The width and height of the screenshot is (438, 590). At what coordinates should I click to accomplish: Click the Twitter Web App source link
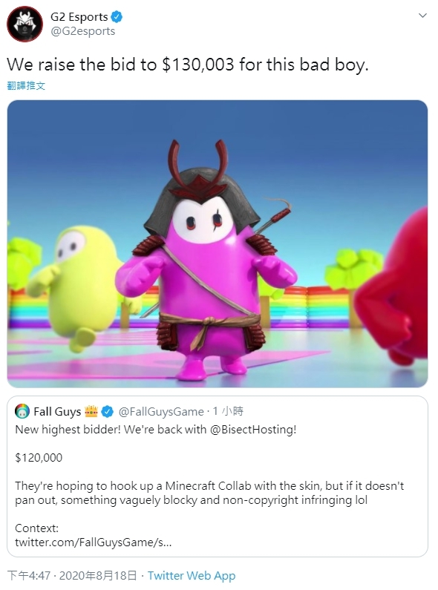(x=192, y=576)
